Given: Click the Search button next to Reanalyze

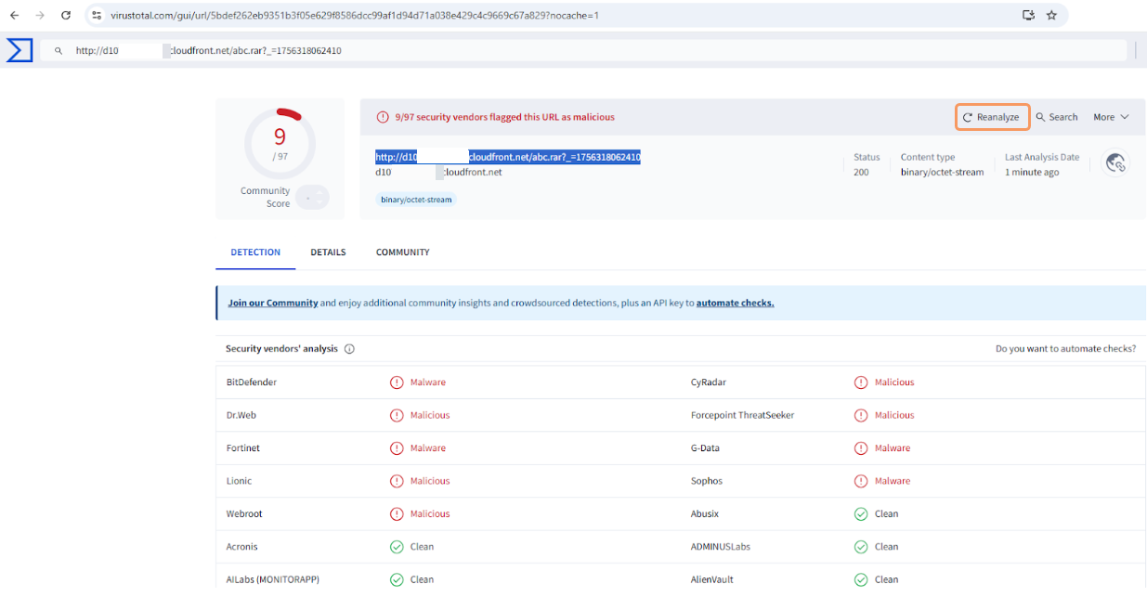Looking at the screenshot, I should click(x=1057, y=117).
